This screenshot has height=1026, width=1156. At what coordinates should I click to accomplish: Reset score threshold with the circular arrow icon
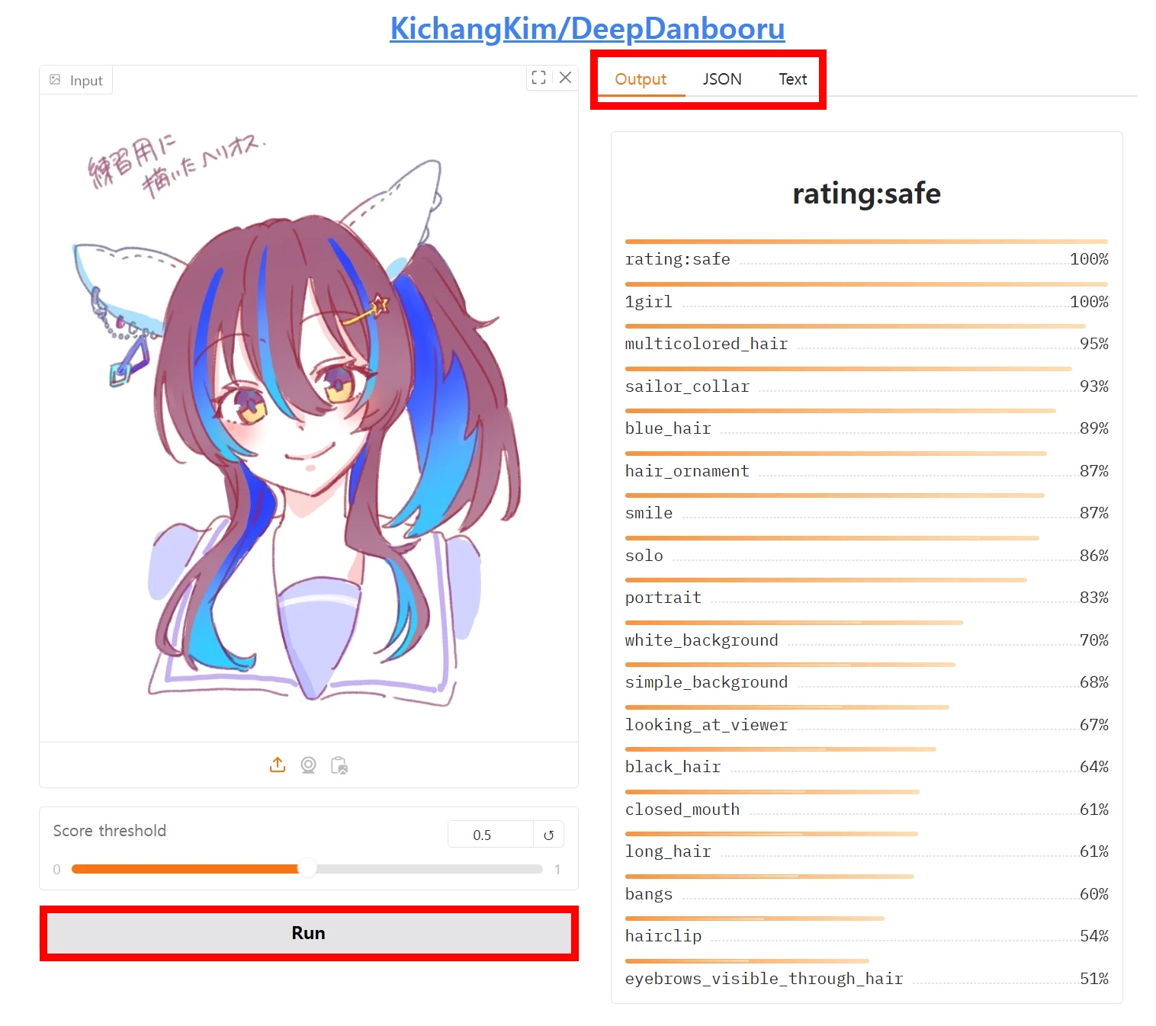tap(548, 835)
